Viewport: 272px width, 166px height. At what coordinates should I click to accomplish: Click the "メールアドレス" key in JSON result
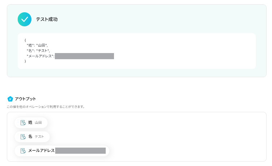pyautogui.click(x=40, y=56)
